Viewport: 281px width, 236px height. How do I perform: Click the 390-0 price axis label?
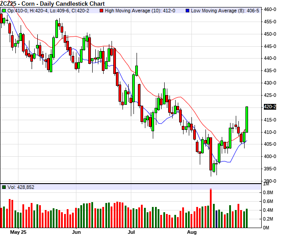tap(270, 181)
